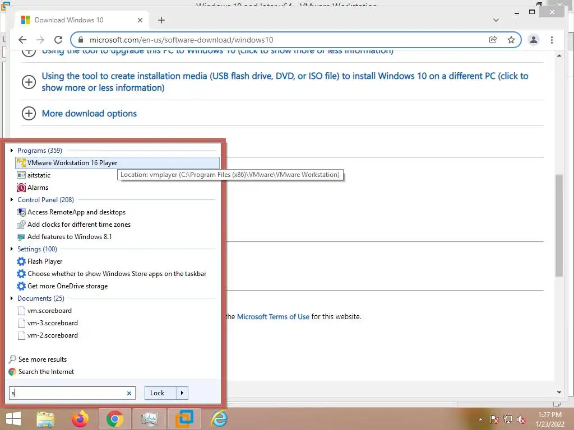Show hidden system tray icons
This screenshot has width=574, height=430.
click(x=480, y=419)
